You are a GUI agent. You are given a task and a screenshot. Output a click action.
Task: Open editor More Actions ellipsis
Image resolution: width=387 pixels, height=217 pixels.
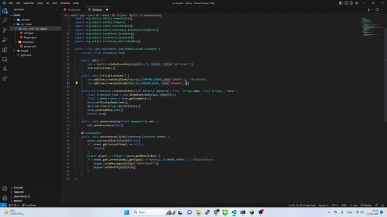382,10
